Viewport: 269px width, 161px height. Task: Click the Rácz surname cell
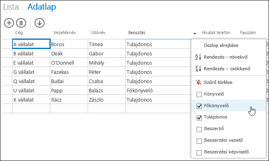tap(69, 99)
